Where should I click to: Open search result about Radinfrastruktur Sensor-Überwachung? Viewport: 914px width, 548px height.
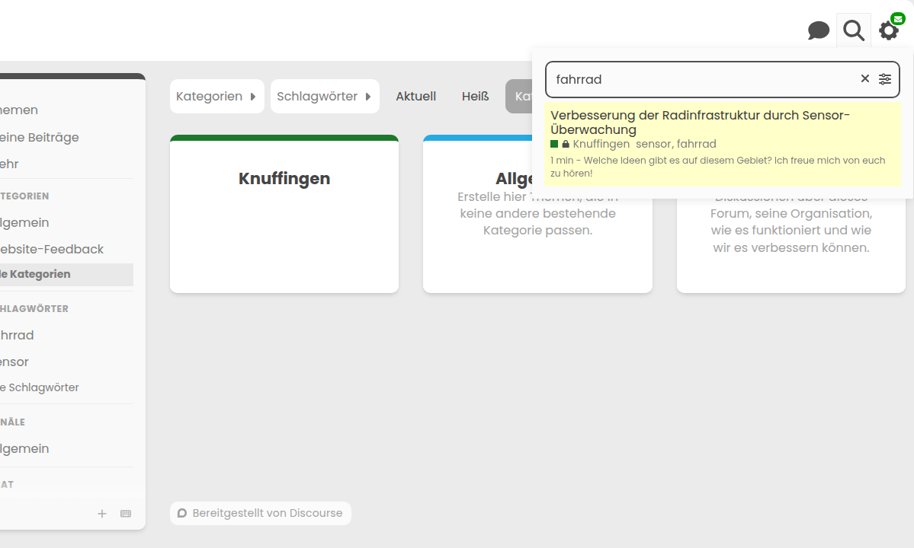point(699,123)
